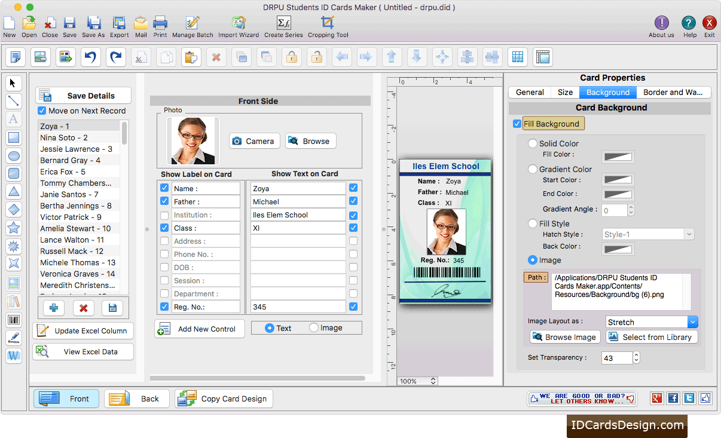Image resolution: width=721 pixels, height=438 pixels.
Task: Pick the Signature drawing tool
Action: [x=15, y=338]
